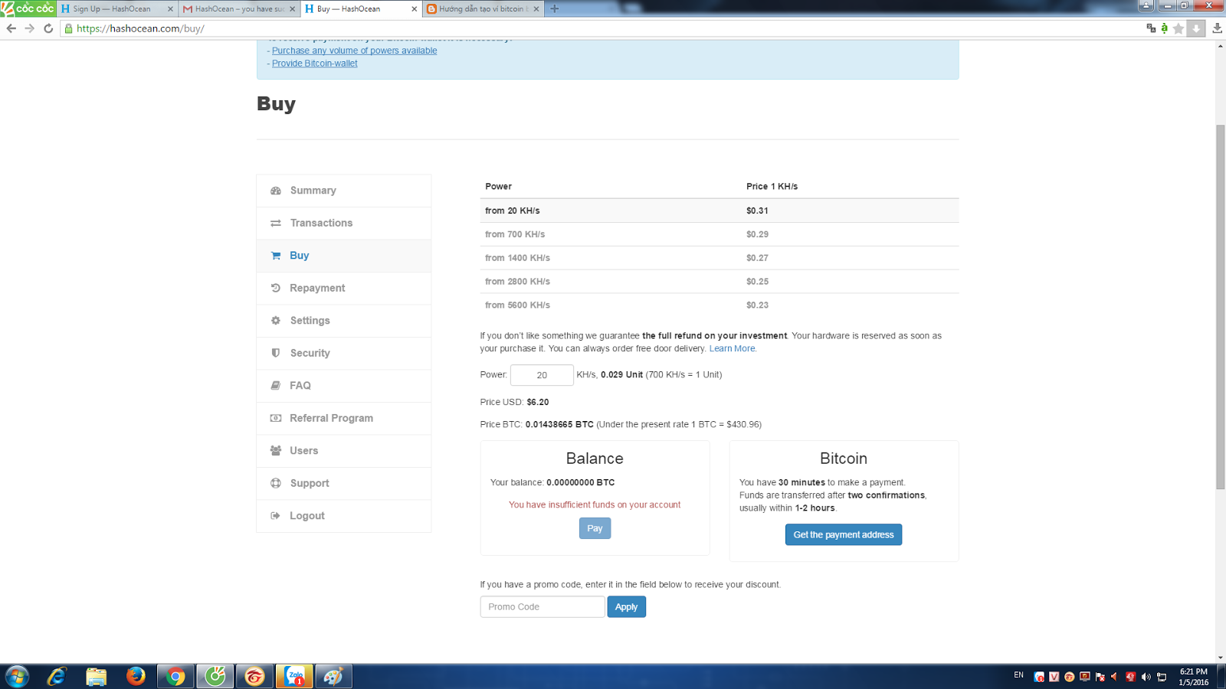Open a new browser tab
This screenshot has width=1226, height=689.
pyautogui.click(x=555, y=9)
